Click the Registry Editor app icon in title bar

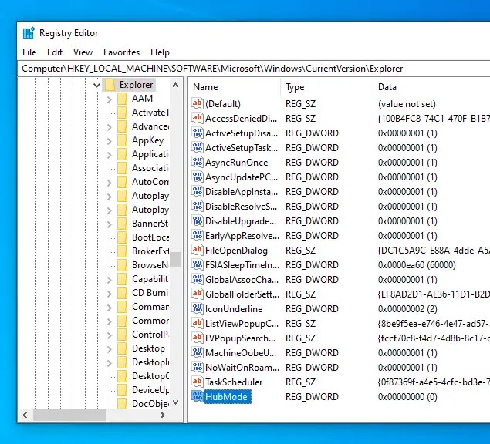point(29,33)
